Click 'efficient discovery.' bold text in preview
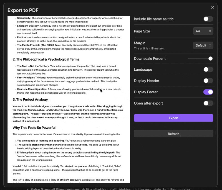Viewport: 222px width, 190px height. pyautogui.click(x=70, y=180)
